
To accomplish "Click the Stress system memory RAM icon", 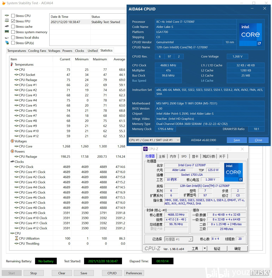I will [x=7, y=31].
